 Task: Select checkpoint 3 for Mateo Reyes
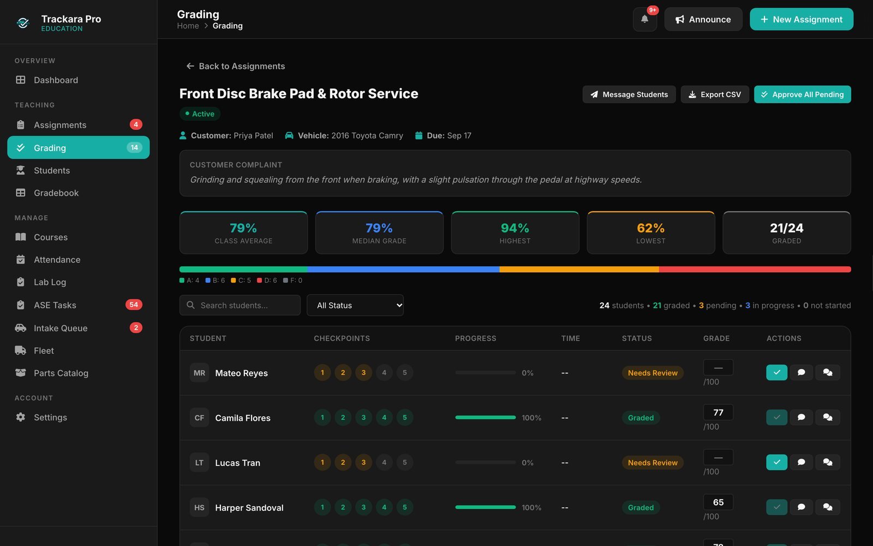pos(363,372)
